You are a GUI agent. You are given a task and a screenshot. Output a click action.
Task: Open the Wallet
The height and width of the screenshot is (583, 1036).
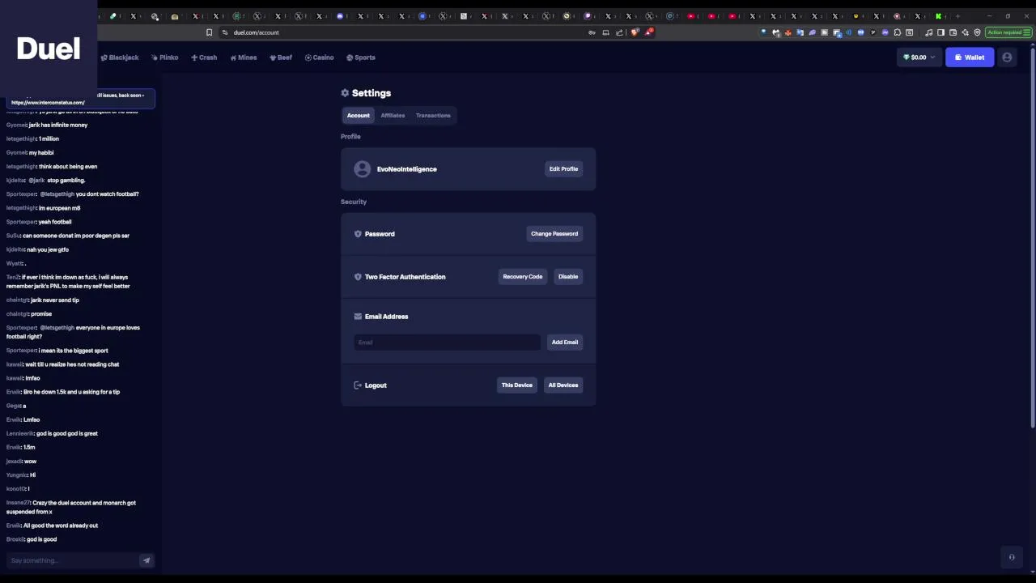coord(970,57)
